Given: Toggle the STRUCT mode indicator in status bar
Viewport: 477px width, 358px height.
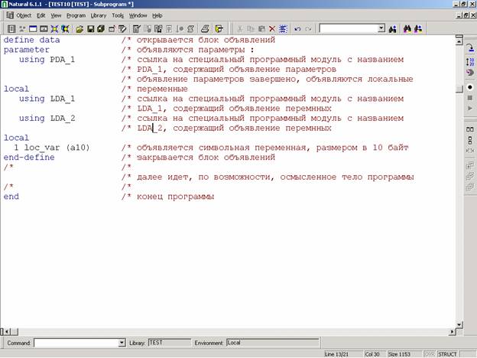Looking at the screenshot, I should click(447, 354).
